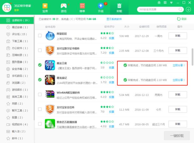Click 显示系统软件 link
The image size is (194, 143).
click(114, 19)
